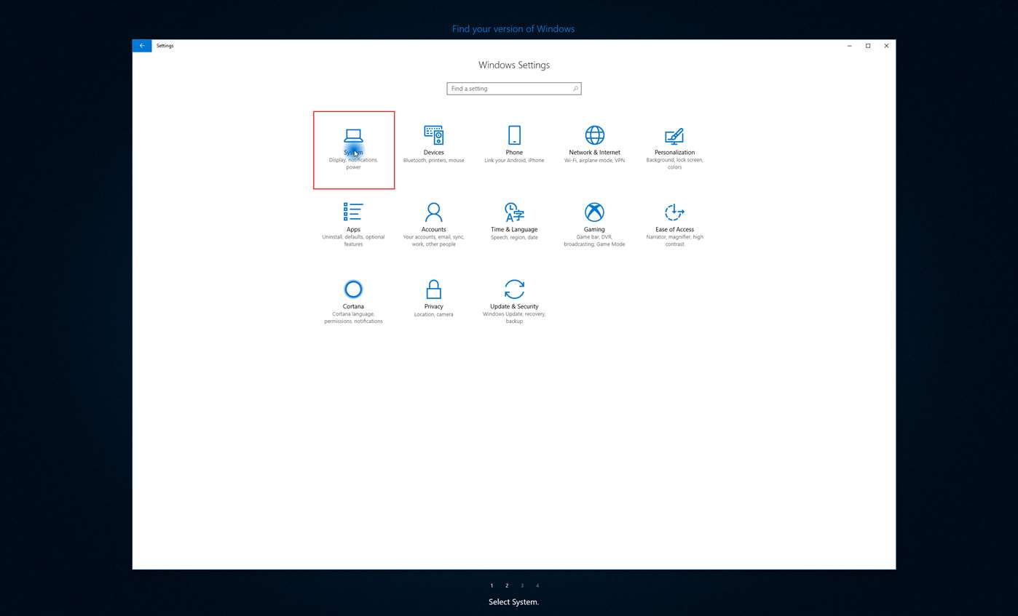The image size is (1018, 616).
Task: Click in the Find a setting box
Action: point(514,89)
